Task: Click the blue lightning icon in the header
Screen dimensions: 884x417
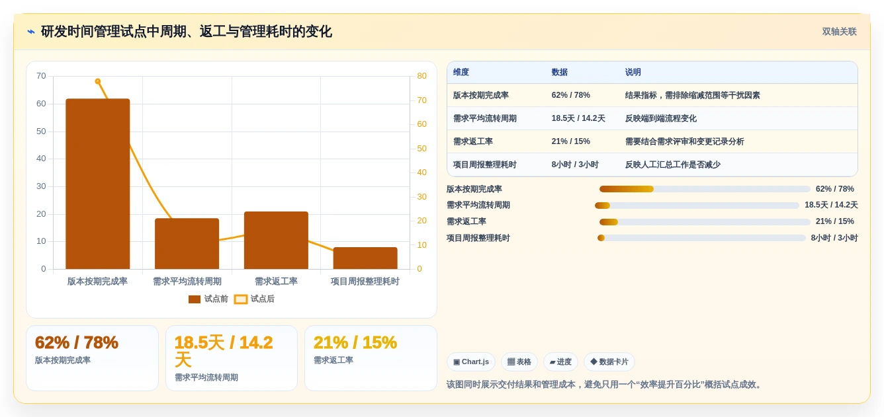Action: click(x=30, y=32)
